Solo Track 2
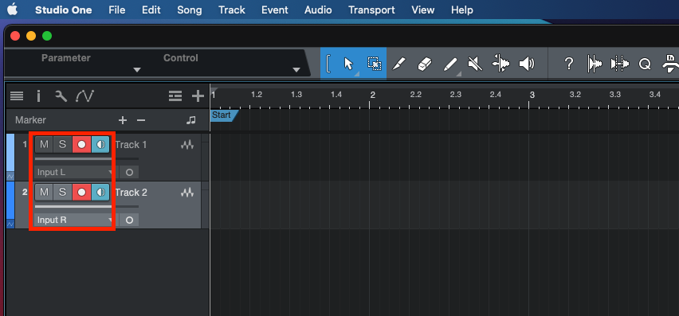 [62, 193]
